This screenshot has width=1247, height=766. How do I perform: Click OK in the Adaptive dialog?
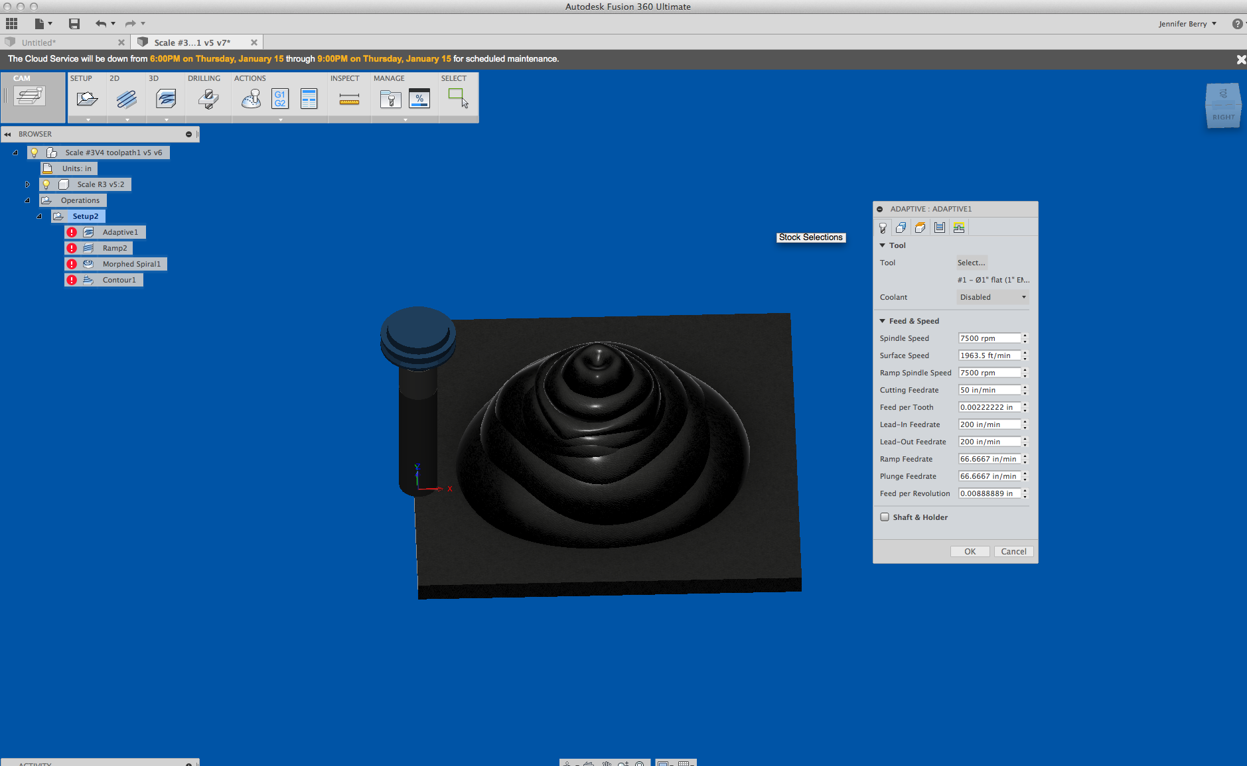click(970, 552)
